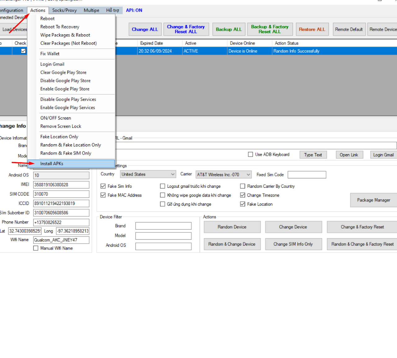Choose Reboot To Recovery menu entry
The image size is (397, 358).
pos(60,27)
